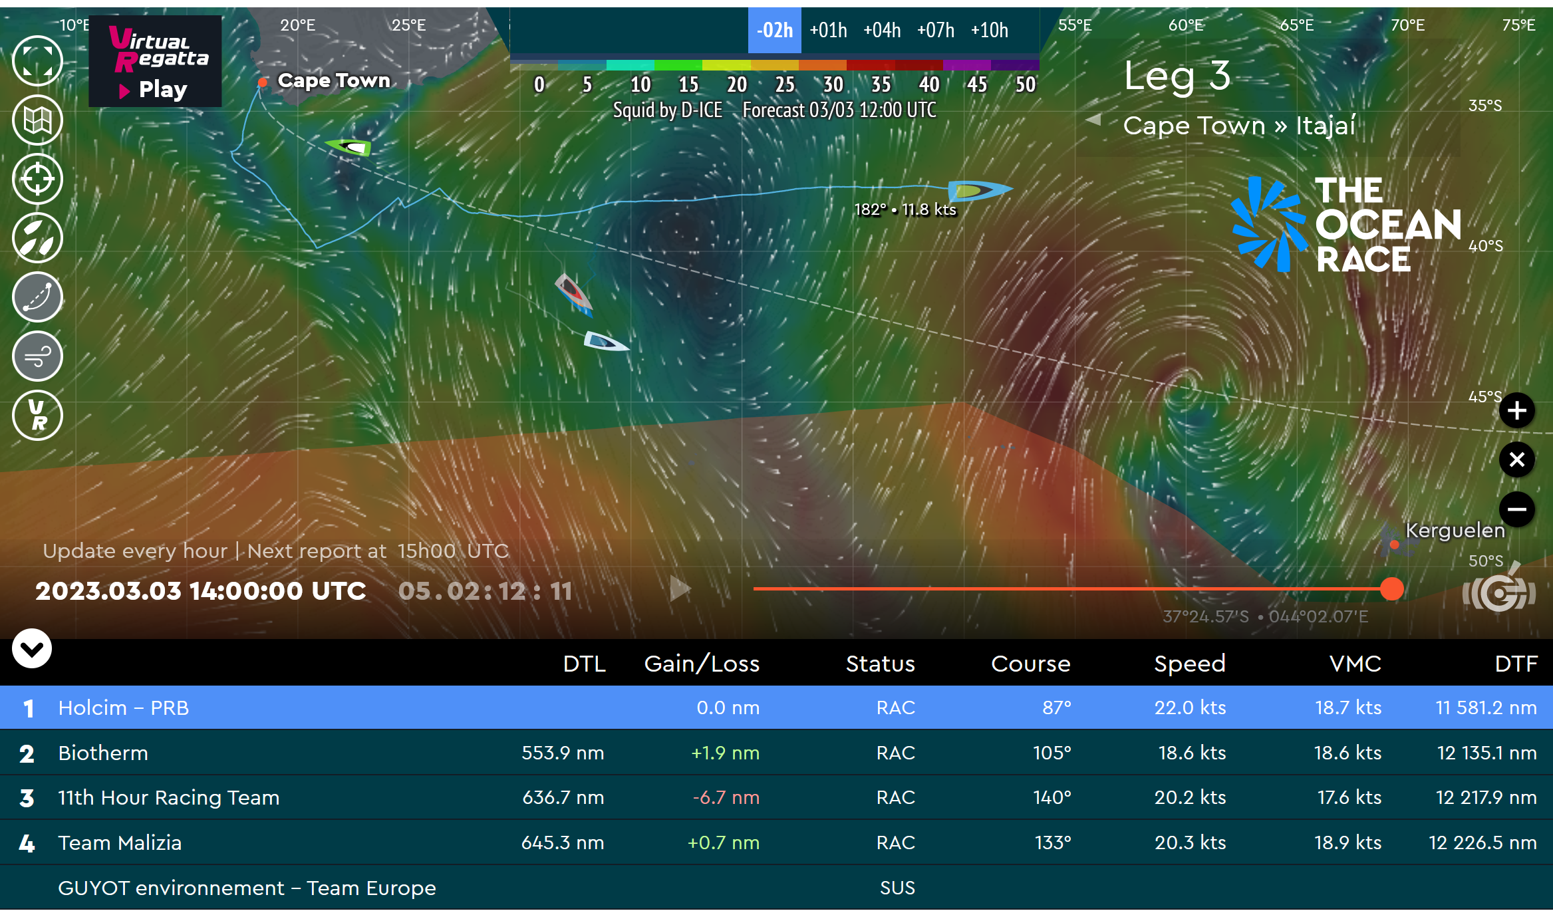Image resolution: width=1553 pixels, height=911 pixels.
Task: Start timeline playback with play arrow
Action: (x=680, y=588)
